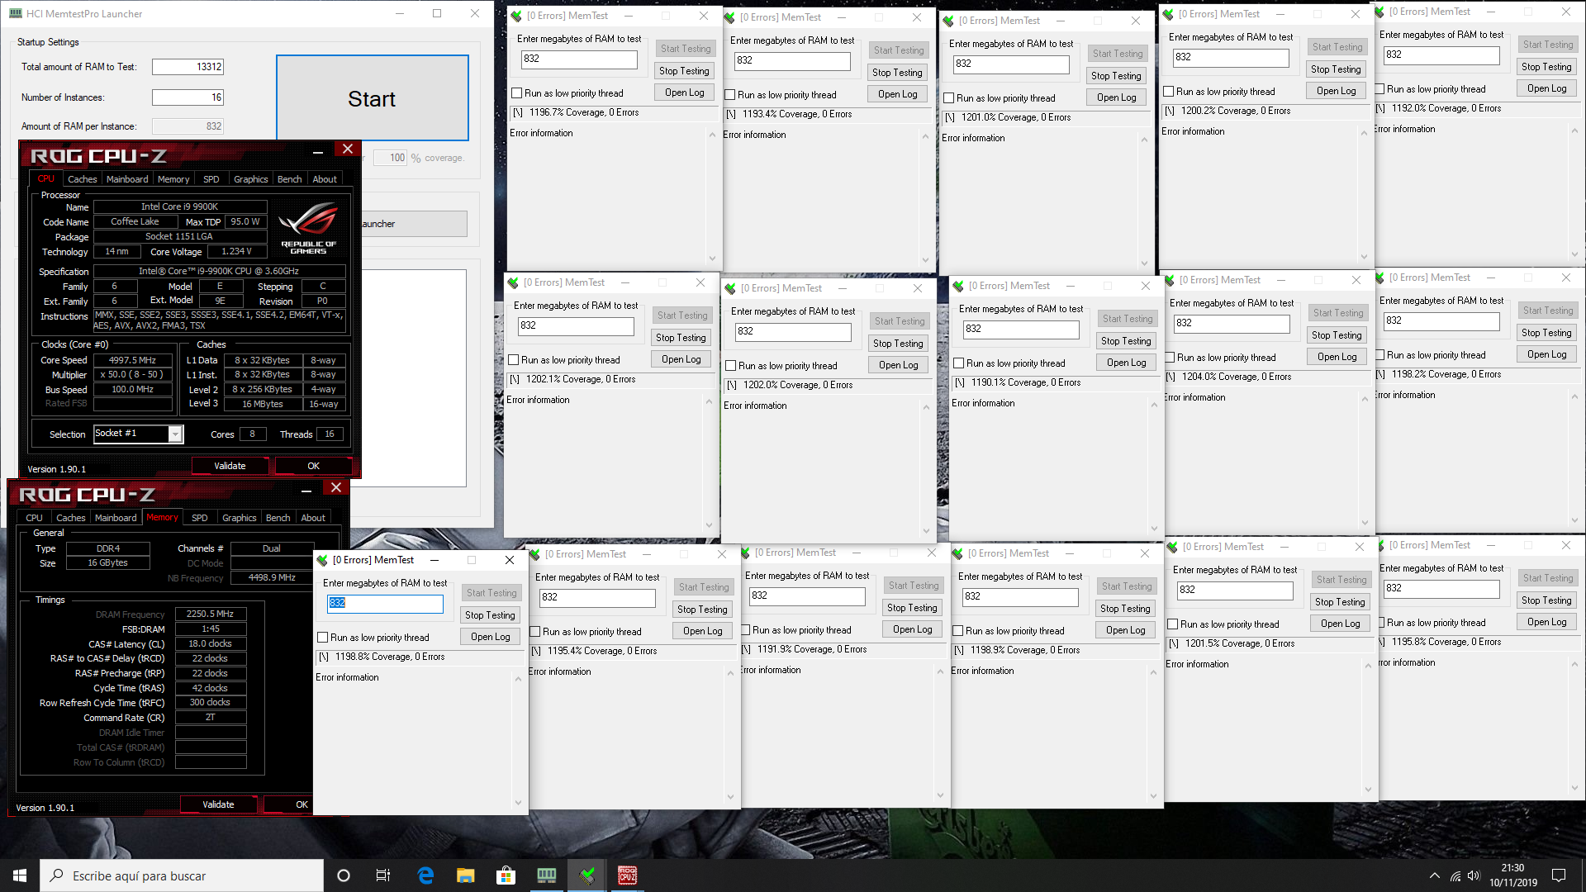1586x892 pixels.
Task: Click Stop Testing in the 1198.8% coverage window
Action: [490, 615]
